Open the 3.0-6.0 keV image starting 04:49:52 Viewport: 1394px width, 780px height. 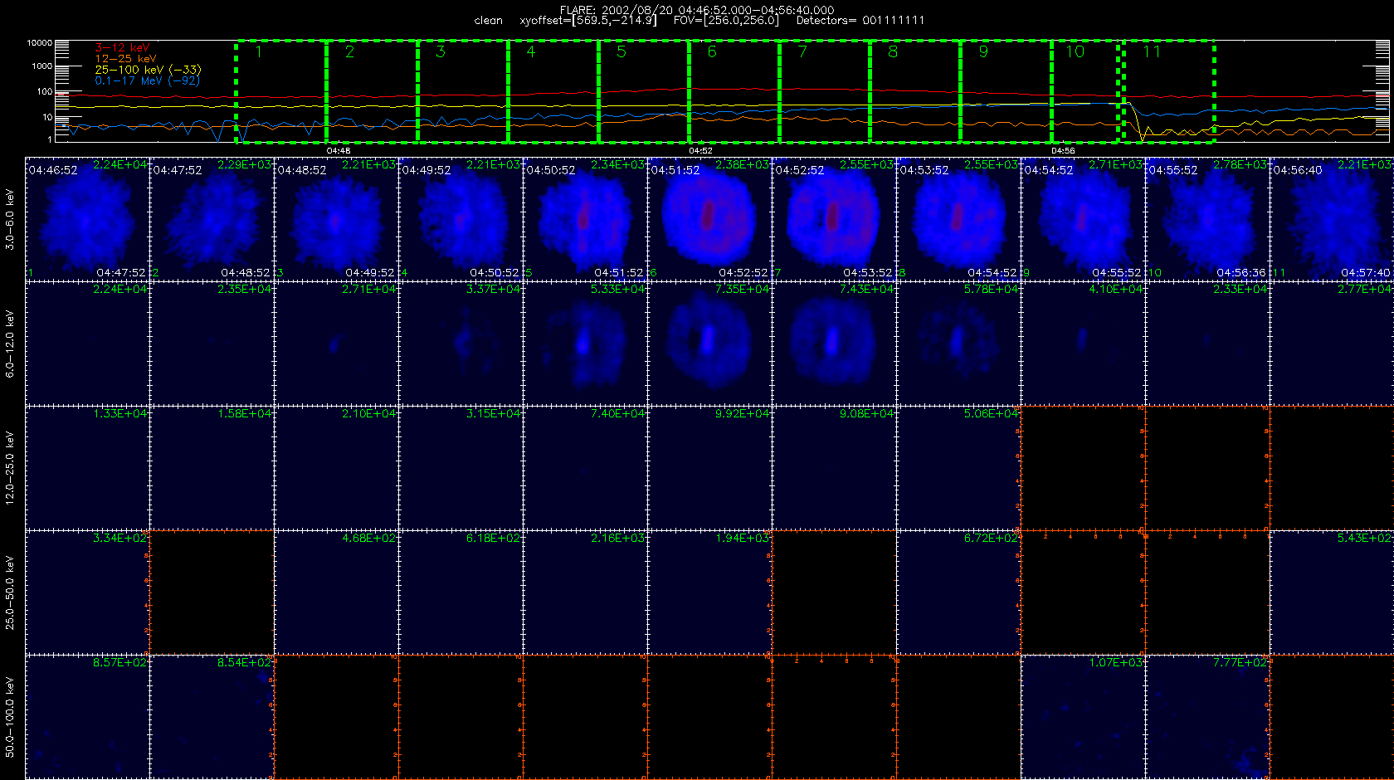[x=461, y=219]
